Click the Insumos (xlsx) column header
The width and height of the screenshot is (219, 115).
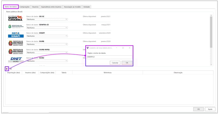tap(30, 73)
